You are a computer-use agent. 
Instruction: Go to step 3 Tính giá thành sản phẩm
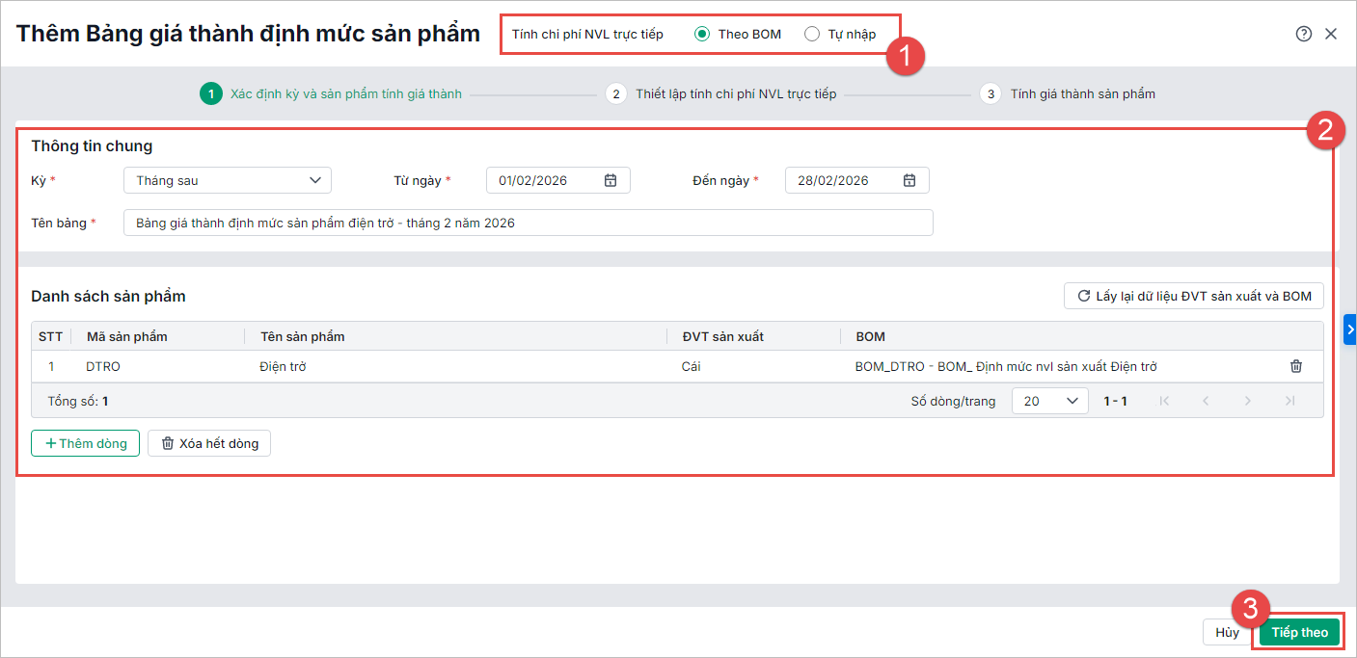(x=1068, y=93)
